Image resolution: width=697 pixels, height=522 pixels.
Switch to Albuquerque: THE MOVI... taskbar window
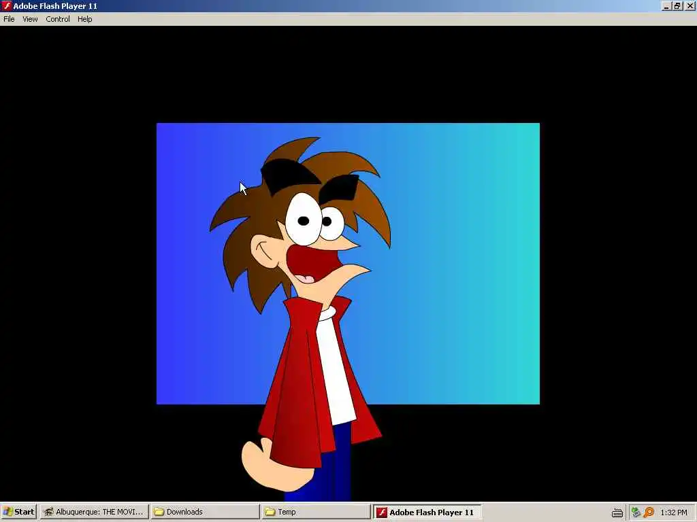pyautogui.click(x=94, y=512)
